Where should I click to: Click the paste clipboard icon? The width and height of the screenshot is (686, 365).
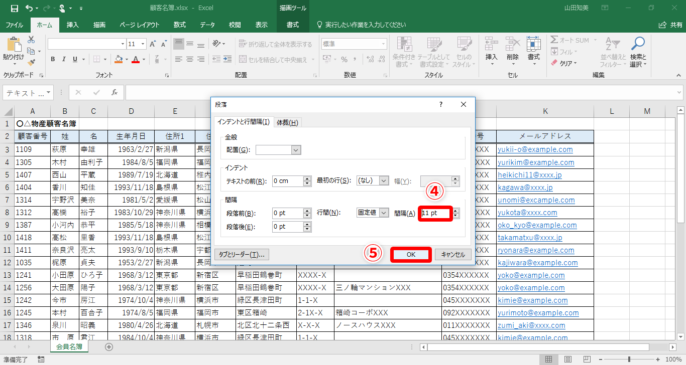tap(14, 45)
